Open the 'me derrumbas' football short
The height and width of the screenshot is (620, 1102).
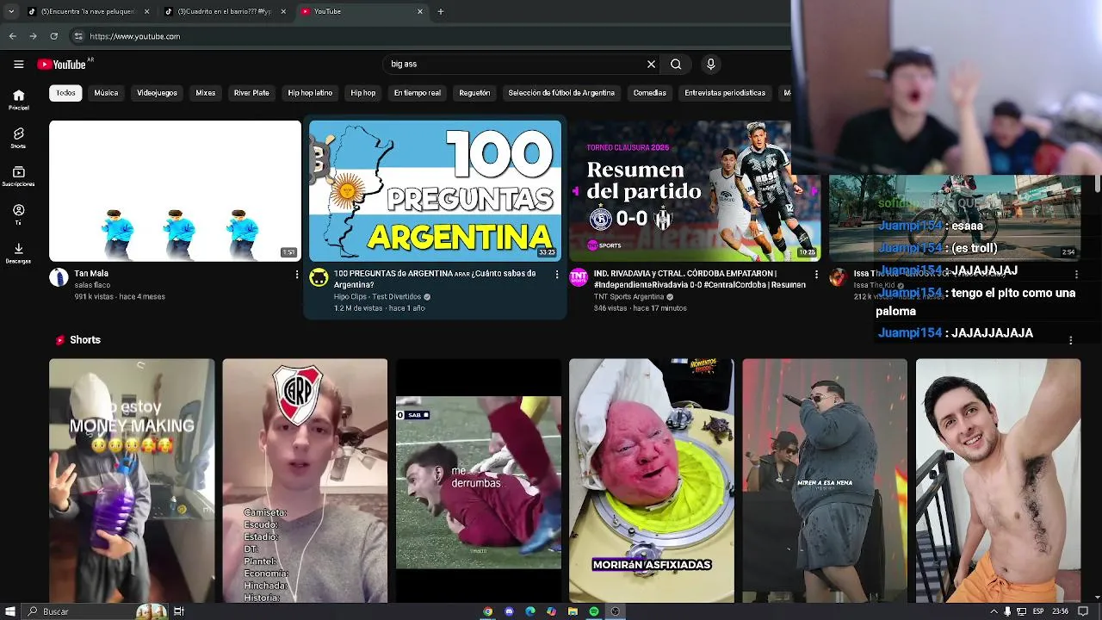point(479,480)
